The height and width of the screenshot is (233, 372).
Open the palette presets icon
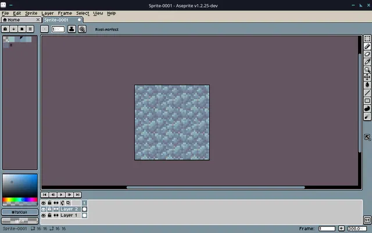22,29
